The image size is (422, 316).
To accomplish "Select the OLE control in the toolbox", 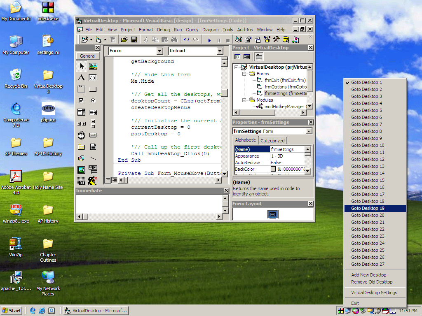I will pyautogui.click(x=81, y=181).
